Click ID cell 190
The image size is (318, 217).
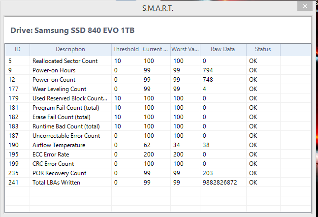[x=13, y=145]
